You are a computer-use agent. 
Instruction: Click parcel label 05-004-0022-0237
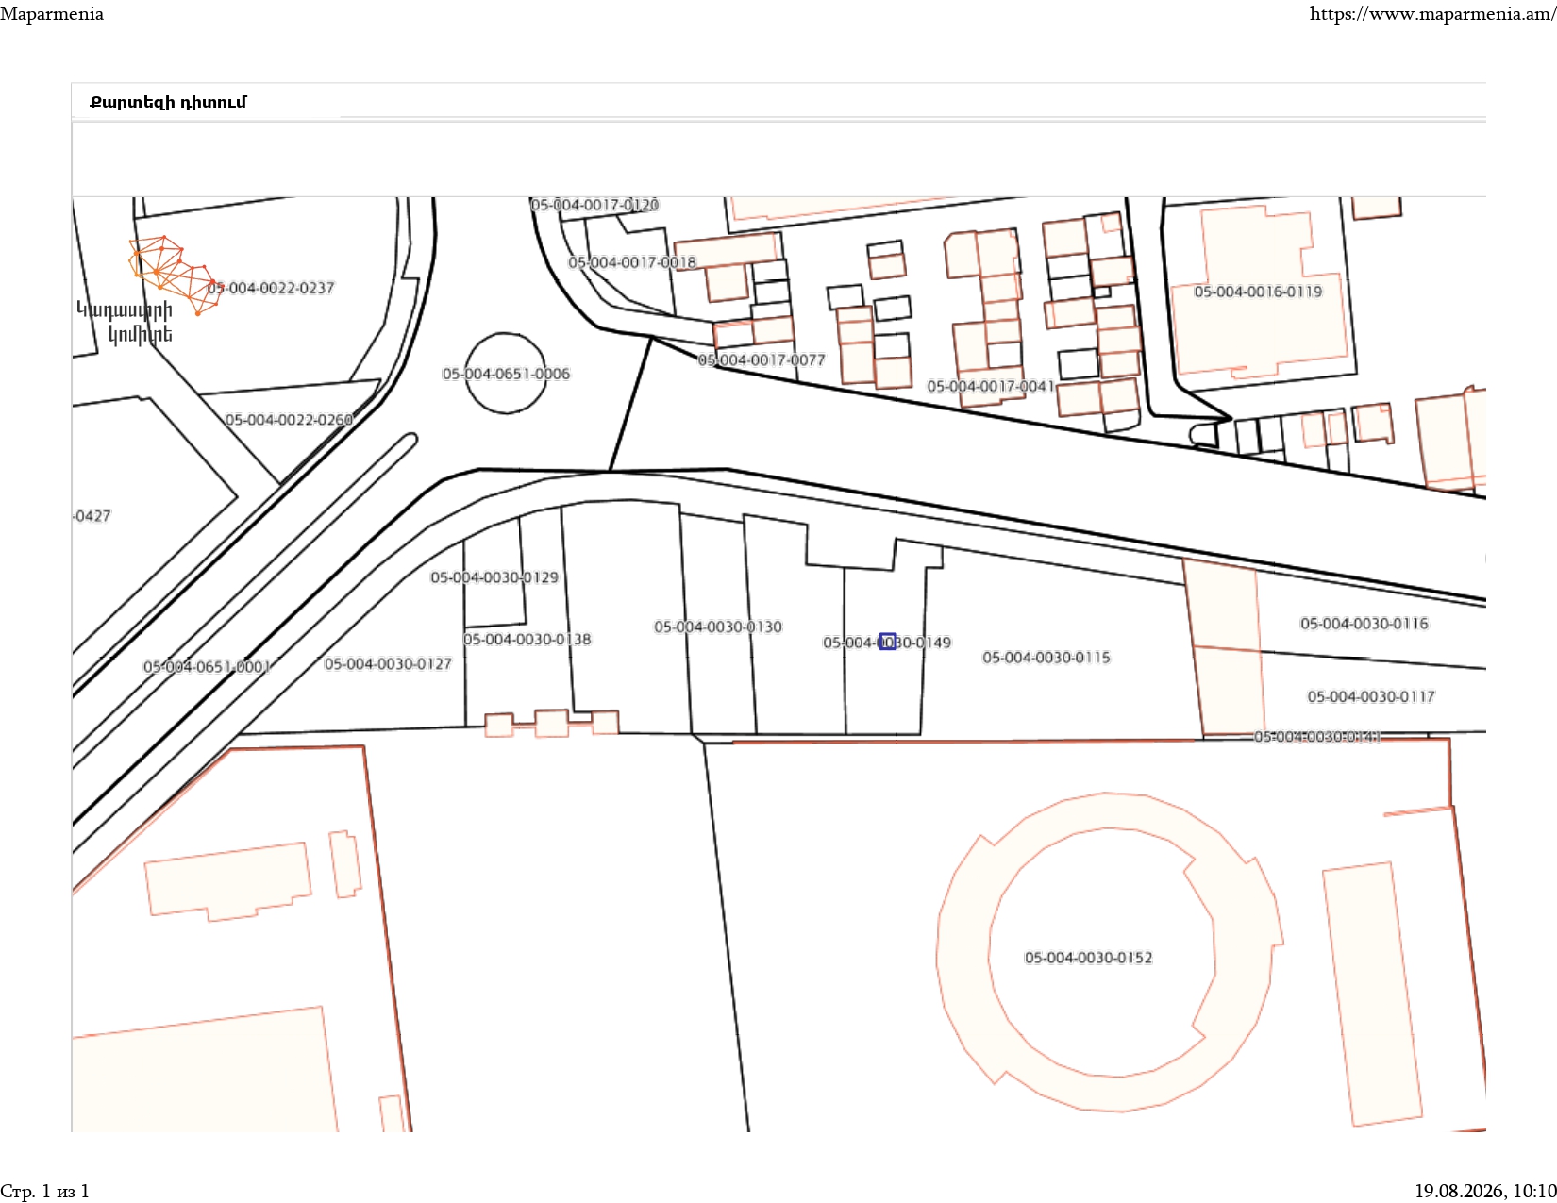click(x=271, y=288)
